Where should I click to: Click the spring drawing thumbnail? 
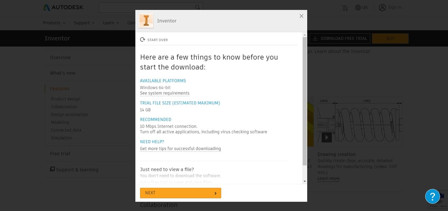(x=360, y=121)
